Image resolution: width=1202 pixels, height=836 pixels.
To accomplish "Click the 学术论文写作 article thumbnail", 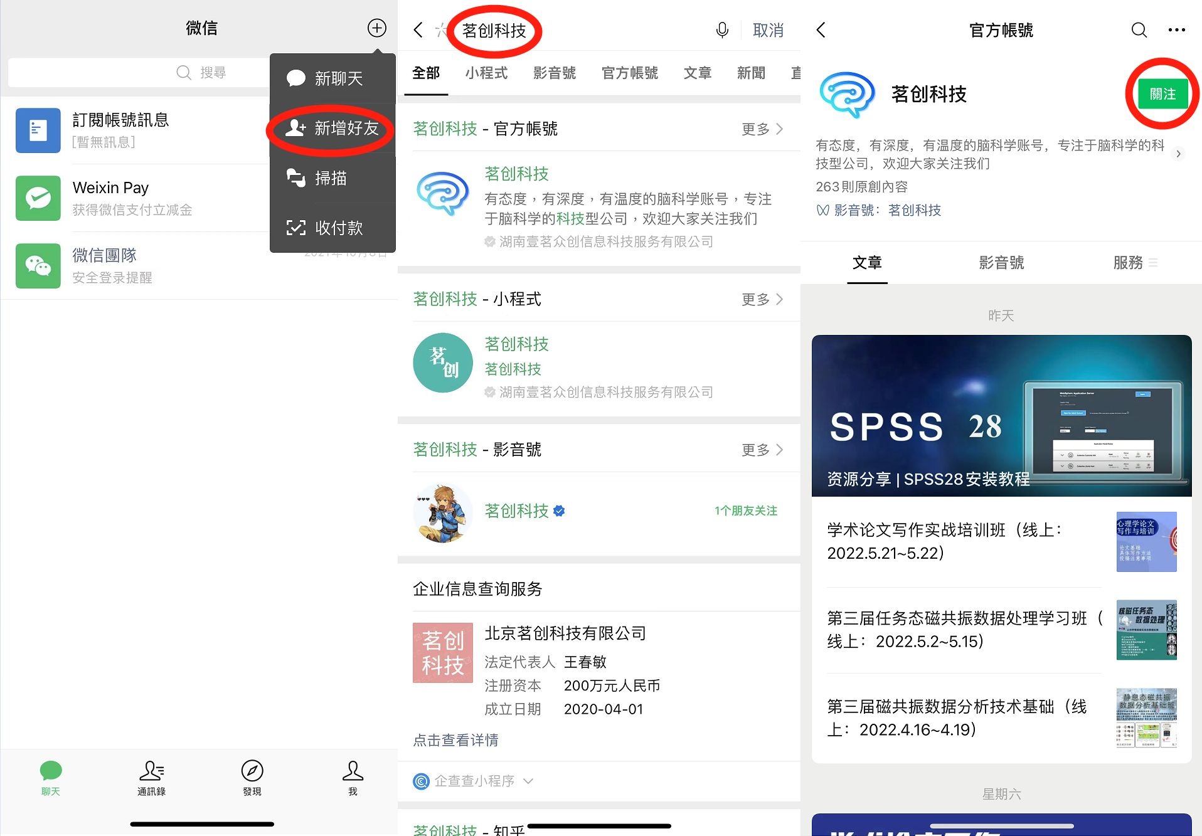I will (1146, 542).
